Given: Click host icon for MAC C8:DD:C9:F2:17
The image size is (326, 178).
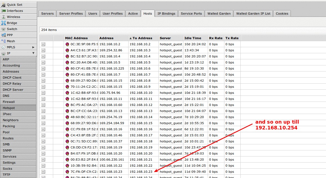Looking at the screenshot, I should [x=67, y=147].
